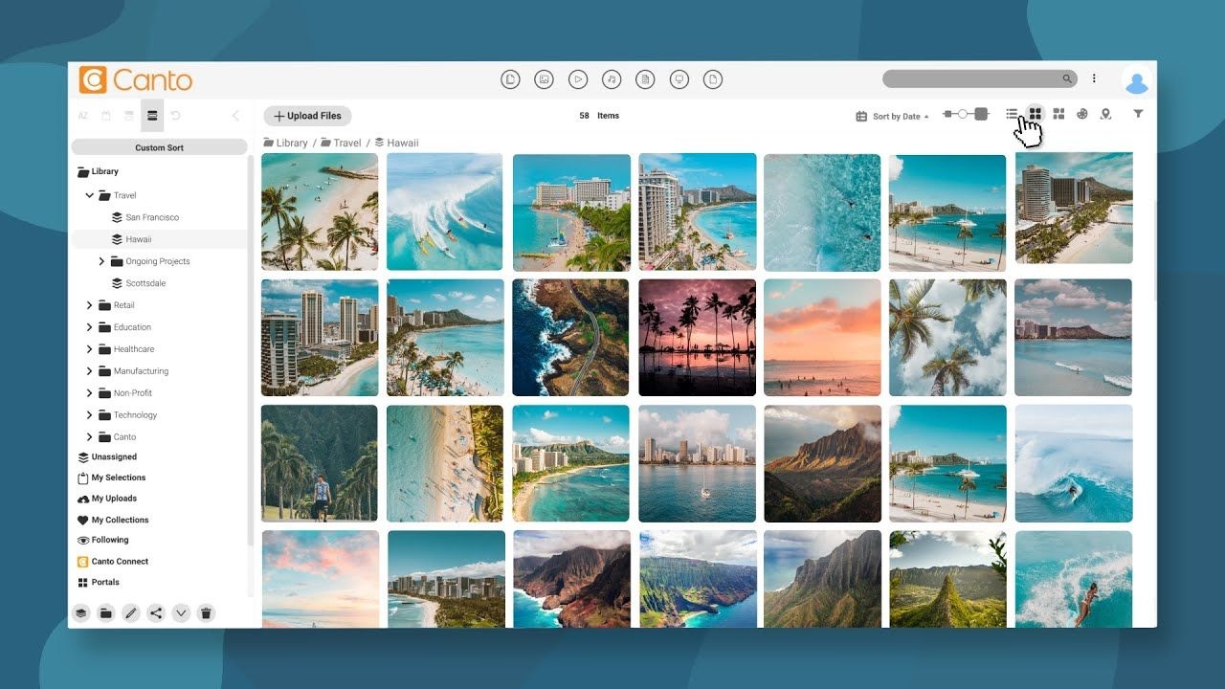Open My Collections in sidebar
Screen dimensions: 1225x689
click(120, 520)
